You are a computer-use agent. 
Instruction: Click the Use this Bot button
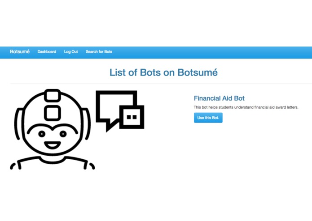[208, 118]
